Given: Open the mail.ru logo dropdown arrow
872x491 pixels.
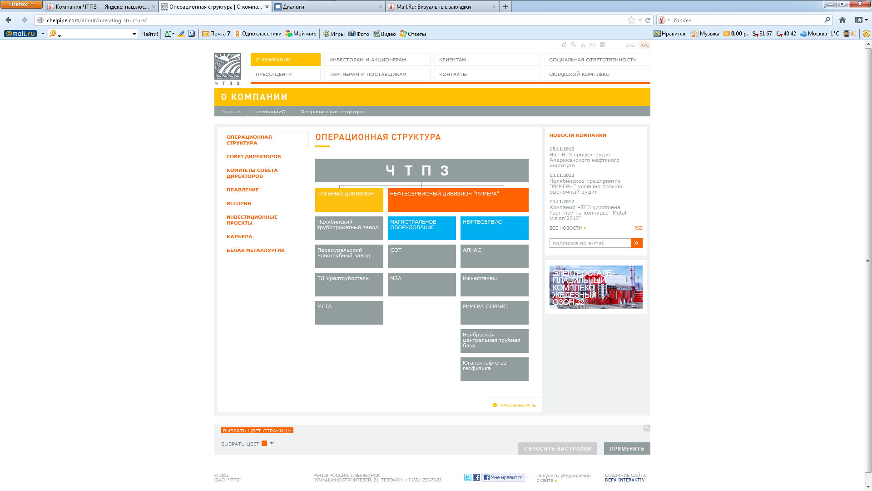Looking at the screenshot, I should point(43,34).
